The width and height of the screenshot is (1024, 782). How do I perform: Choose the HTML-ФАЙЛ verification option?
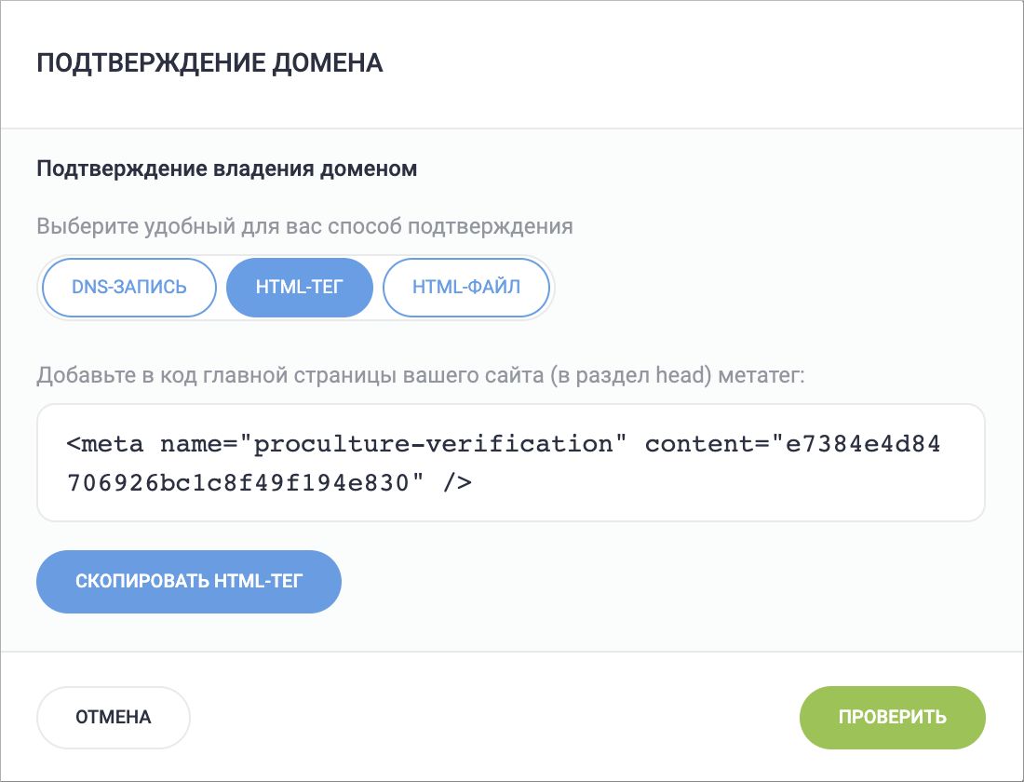pos(466,287)
